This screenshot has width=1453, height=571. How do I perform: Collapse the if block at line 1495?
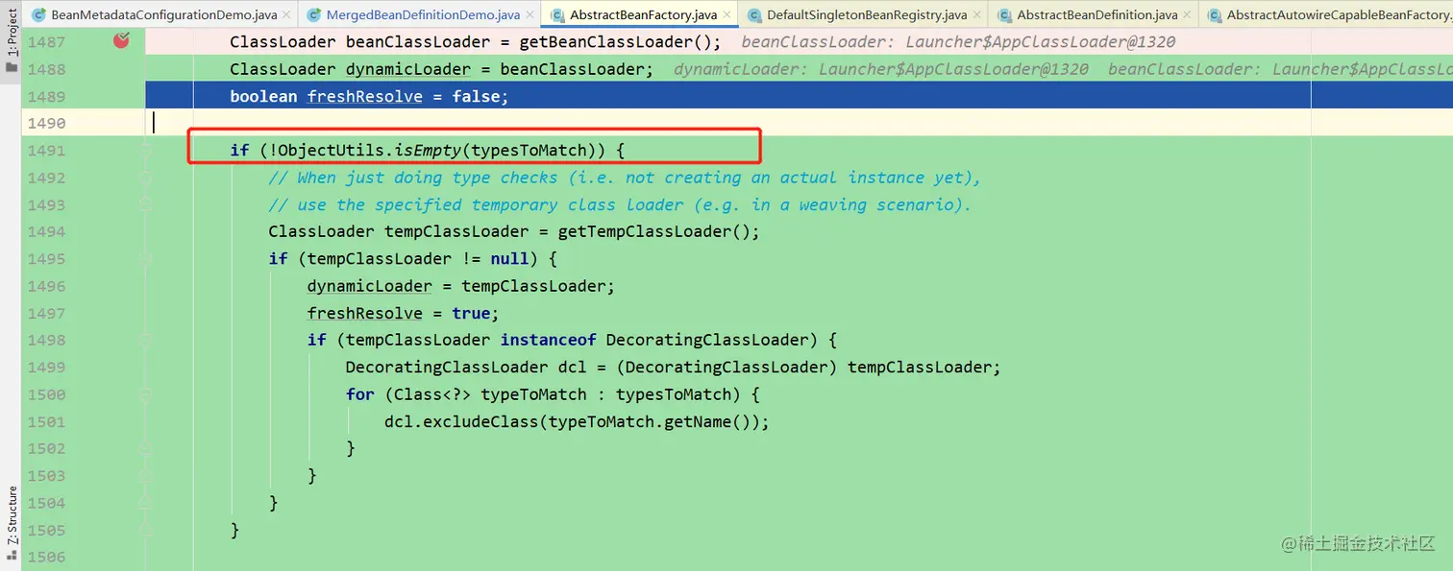click(x=145, y=259)
